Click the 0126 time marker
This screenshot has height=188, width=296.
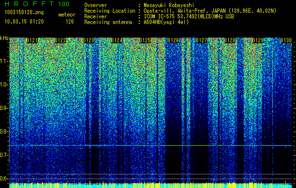click(173, 40)
